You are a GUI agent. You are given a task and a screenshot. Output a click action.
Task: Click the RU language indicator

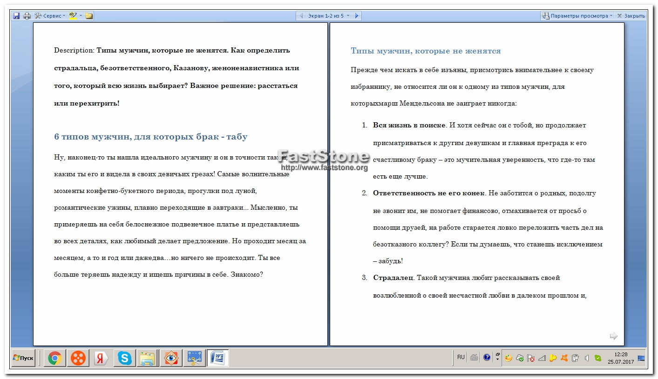(x=461, y=357)
